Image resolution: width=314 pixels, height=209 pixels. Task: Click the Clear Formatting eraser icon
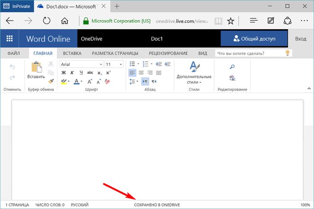pos(107,81)
